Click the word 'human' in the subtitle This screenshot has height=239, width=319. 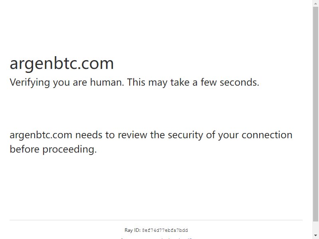coord(107,82)
